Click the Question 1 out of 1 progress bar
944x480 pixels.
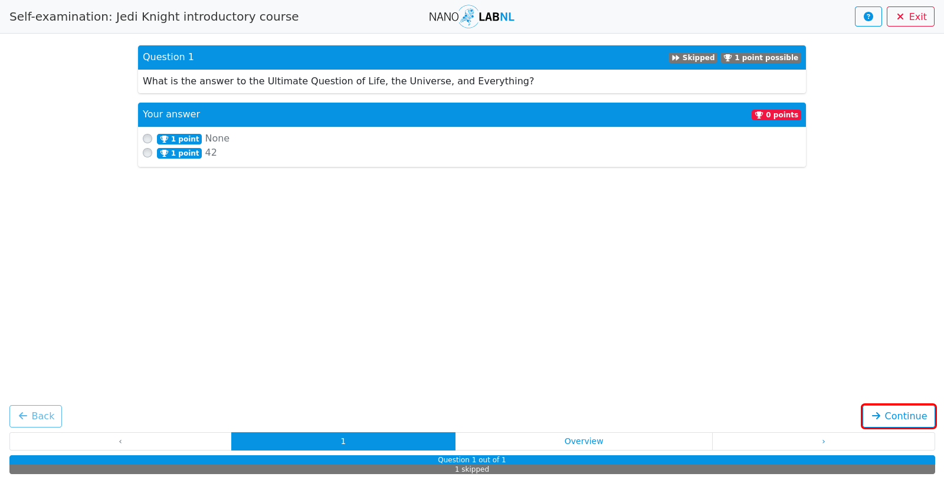click(x=472, y=460)
